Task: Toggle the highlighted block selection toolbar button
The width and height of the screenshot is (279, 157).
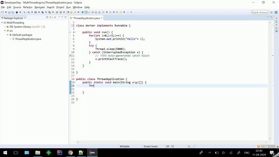Action: (86, 12)
